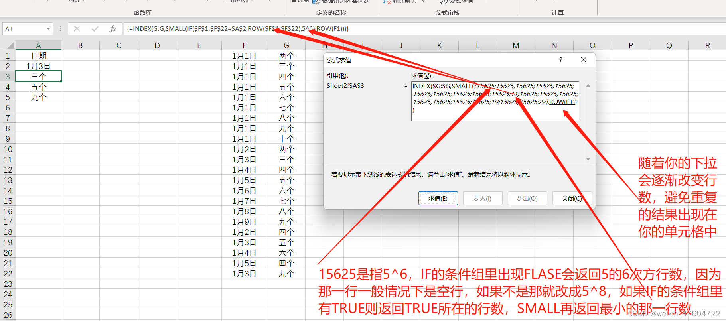This screenshot has width=726, height=321.
Task: Select column P header
Action: click(631, 45)
